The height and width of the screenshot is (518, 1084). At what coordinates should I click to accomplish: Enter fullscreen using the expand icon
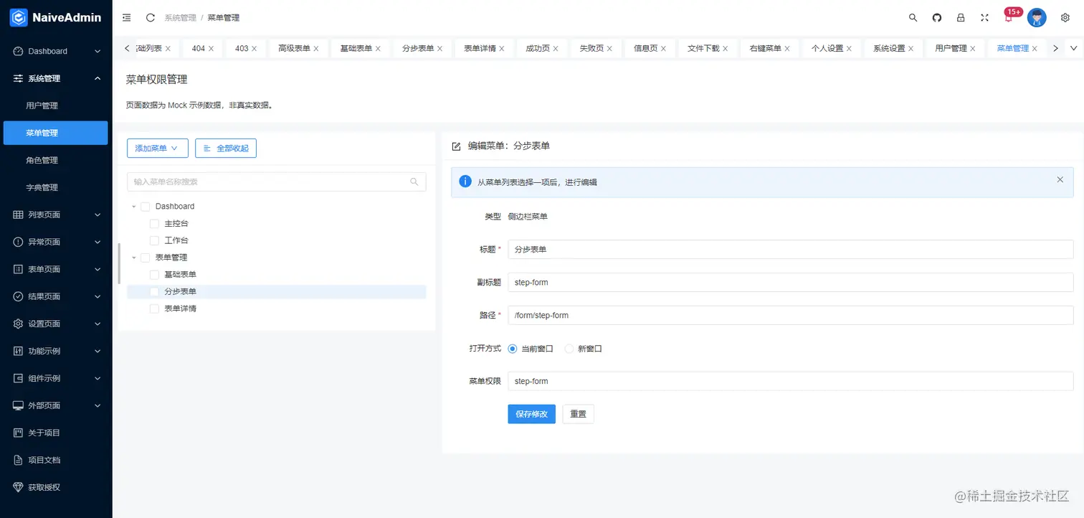[x=984, y=17]
